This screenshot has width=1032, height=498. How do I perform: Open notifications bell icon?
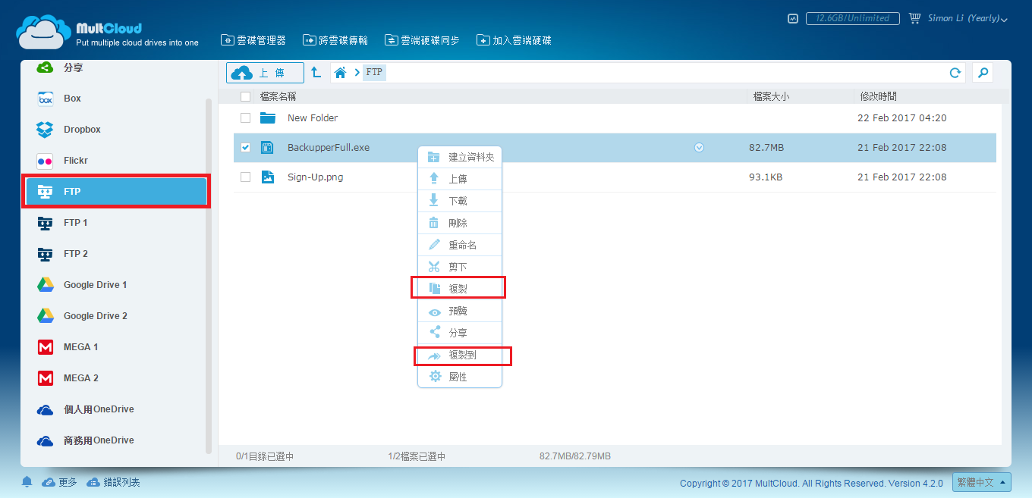click(27, 482)
